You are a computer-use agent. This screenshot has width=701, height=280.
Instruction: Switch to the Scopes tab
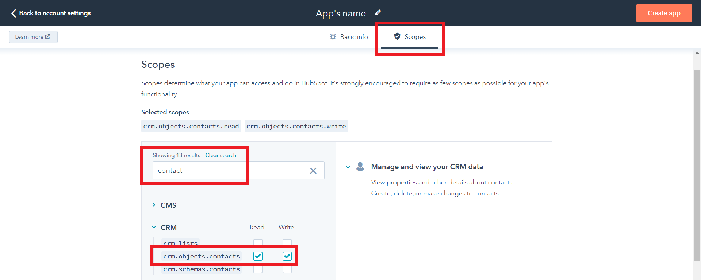point(410,37)
